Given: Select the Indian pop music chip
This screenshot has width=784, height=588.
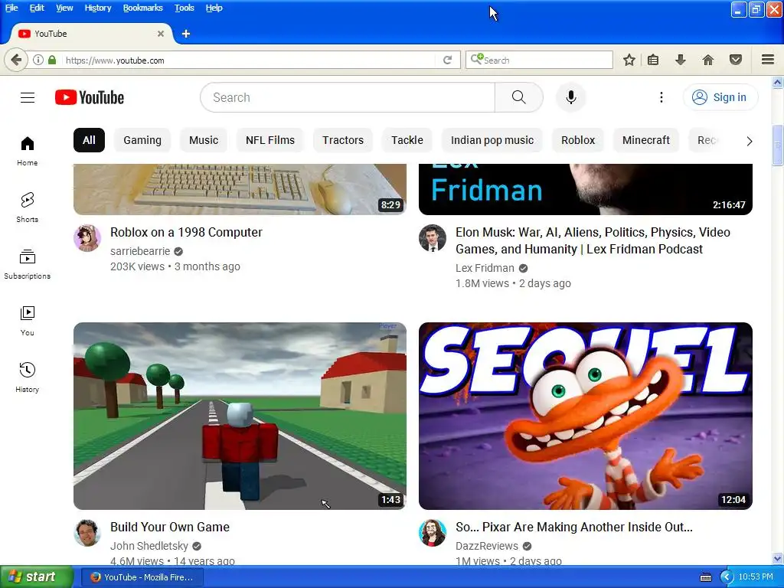Looking at the screenshot, I should pyautogui.click(x=492, y=140).
